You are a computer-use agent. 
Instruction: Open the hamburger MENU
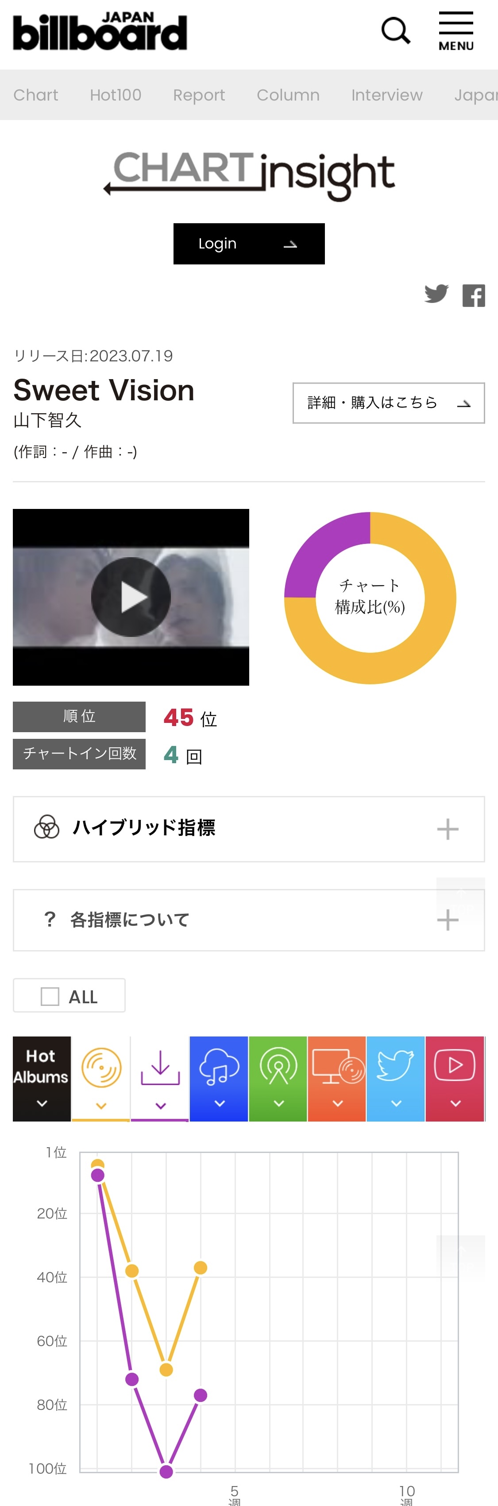pos(456,31)
